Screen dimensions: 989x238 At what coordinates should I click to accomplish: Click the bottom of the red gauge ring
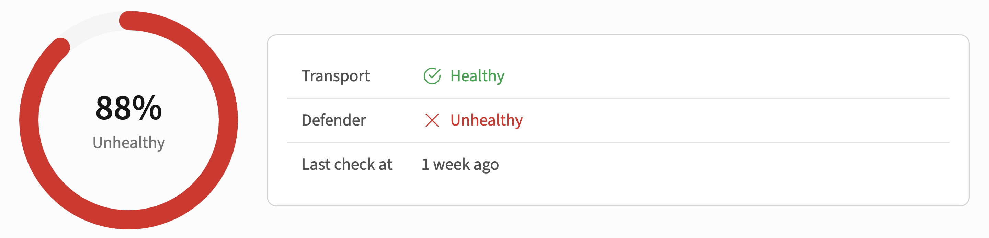click(129, 219)
